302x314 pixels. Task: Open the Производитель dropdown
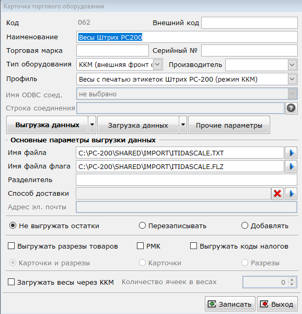click(x=292, y=65)
